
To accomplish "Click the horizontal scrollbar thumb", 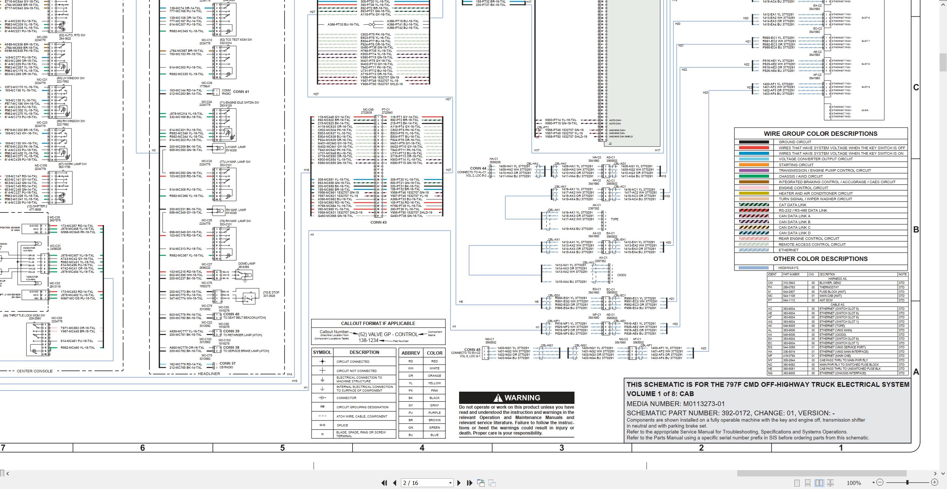I will (x=822, y=473).
